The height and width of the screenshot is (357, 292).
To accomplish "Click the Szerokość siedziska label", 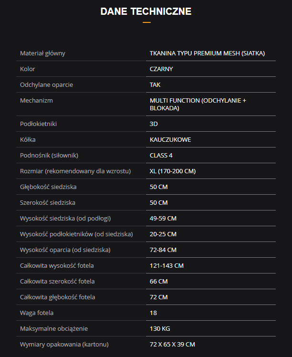I will [48, 202].
